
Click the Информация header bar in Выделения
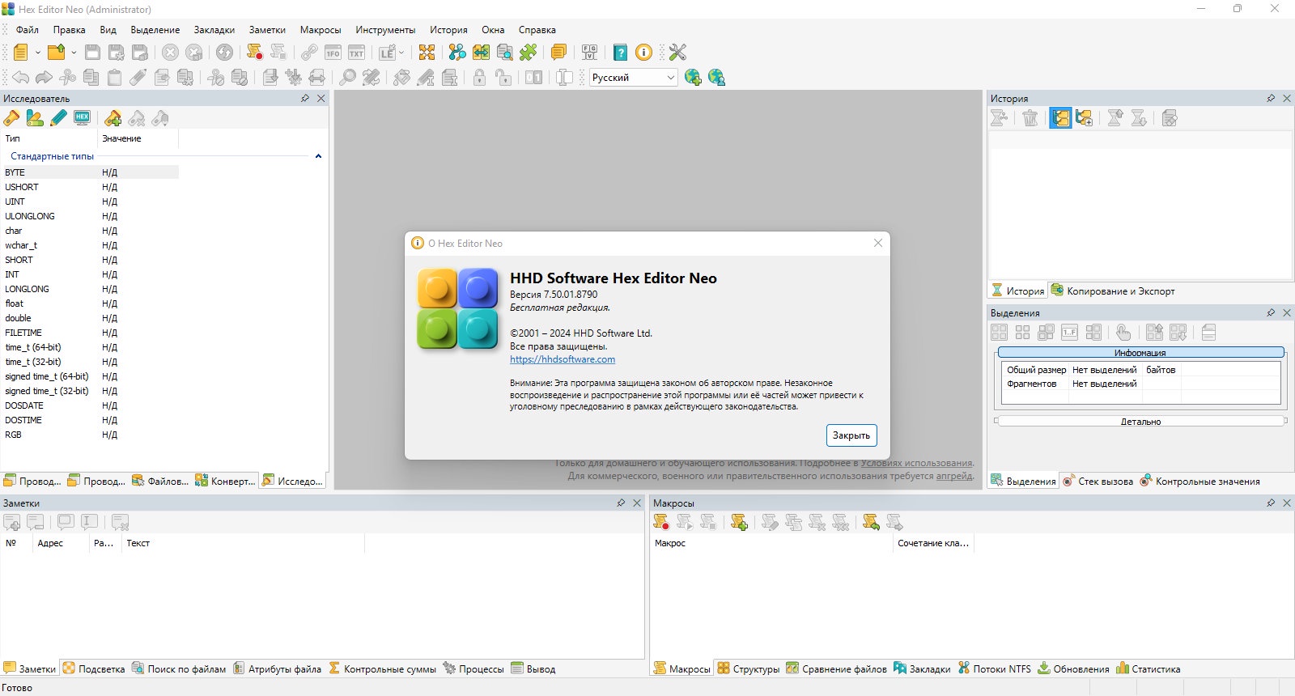[x=1140, y=352]
